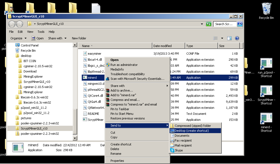Select Control Panel in navigation tree
Image resolution: width=280 pixels, height=164 pixels.
[30, 45]
